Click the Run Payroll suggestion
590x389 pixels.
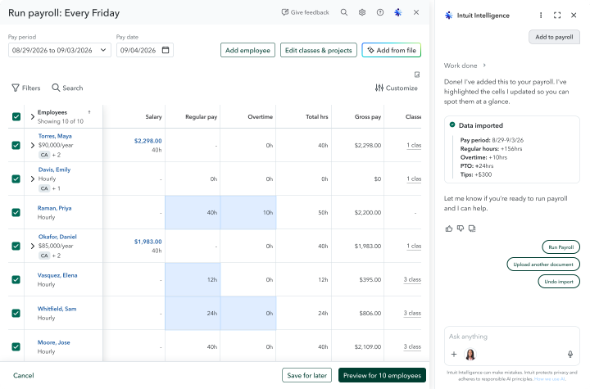[x=560, y=247]
